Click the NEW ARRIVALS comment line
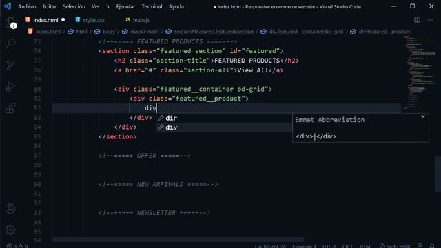The height and width of the screenshot is (248, 441). coord(158,184)
